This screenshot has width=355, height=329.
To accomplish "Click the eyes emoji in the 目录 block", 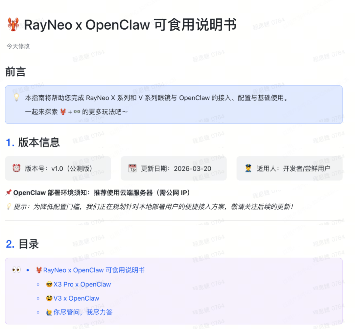I will pyautogui.click(x=16, y=270).
